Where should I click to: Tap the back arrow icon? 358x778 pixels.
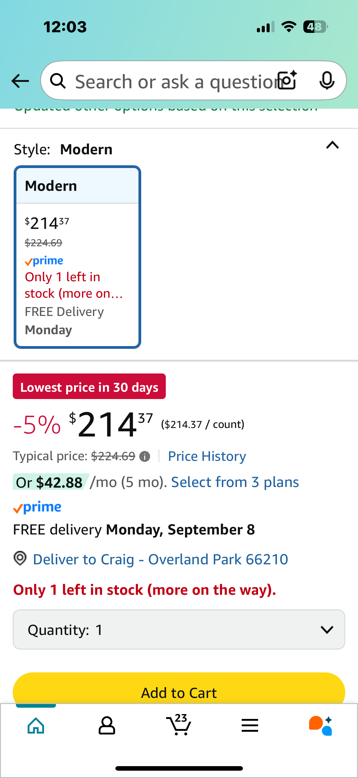tap(20, 81)
